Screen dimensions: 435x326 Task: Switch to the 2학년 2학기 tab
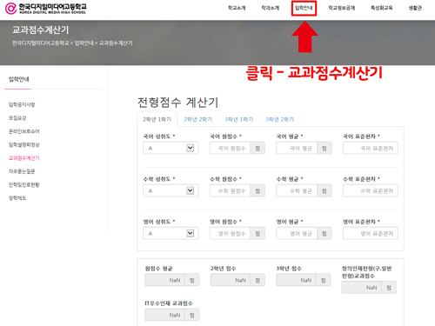(x=198, y=119)
